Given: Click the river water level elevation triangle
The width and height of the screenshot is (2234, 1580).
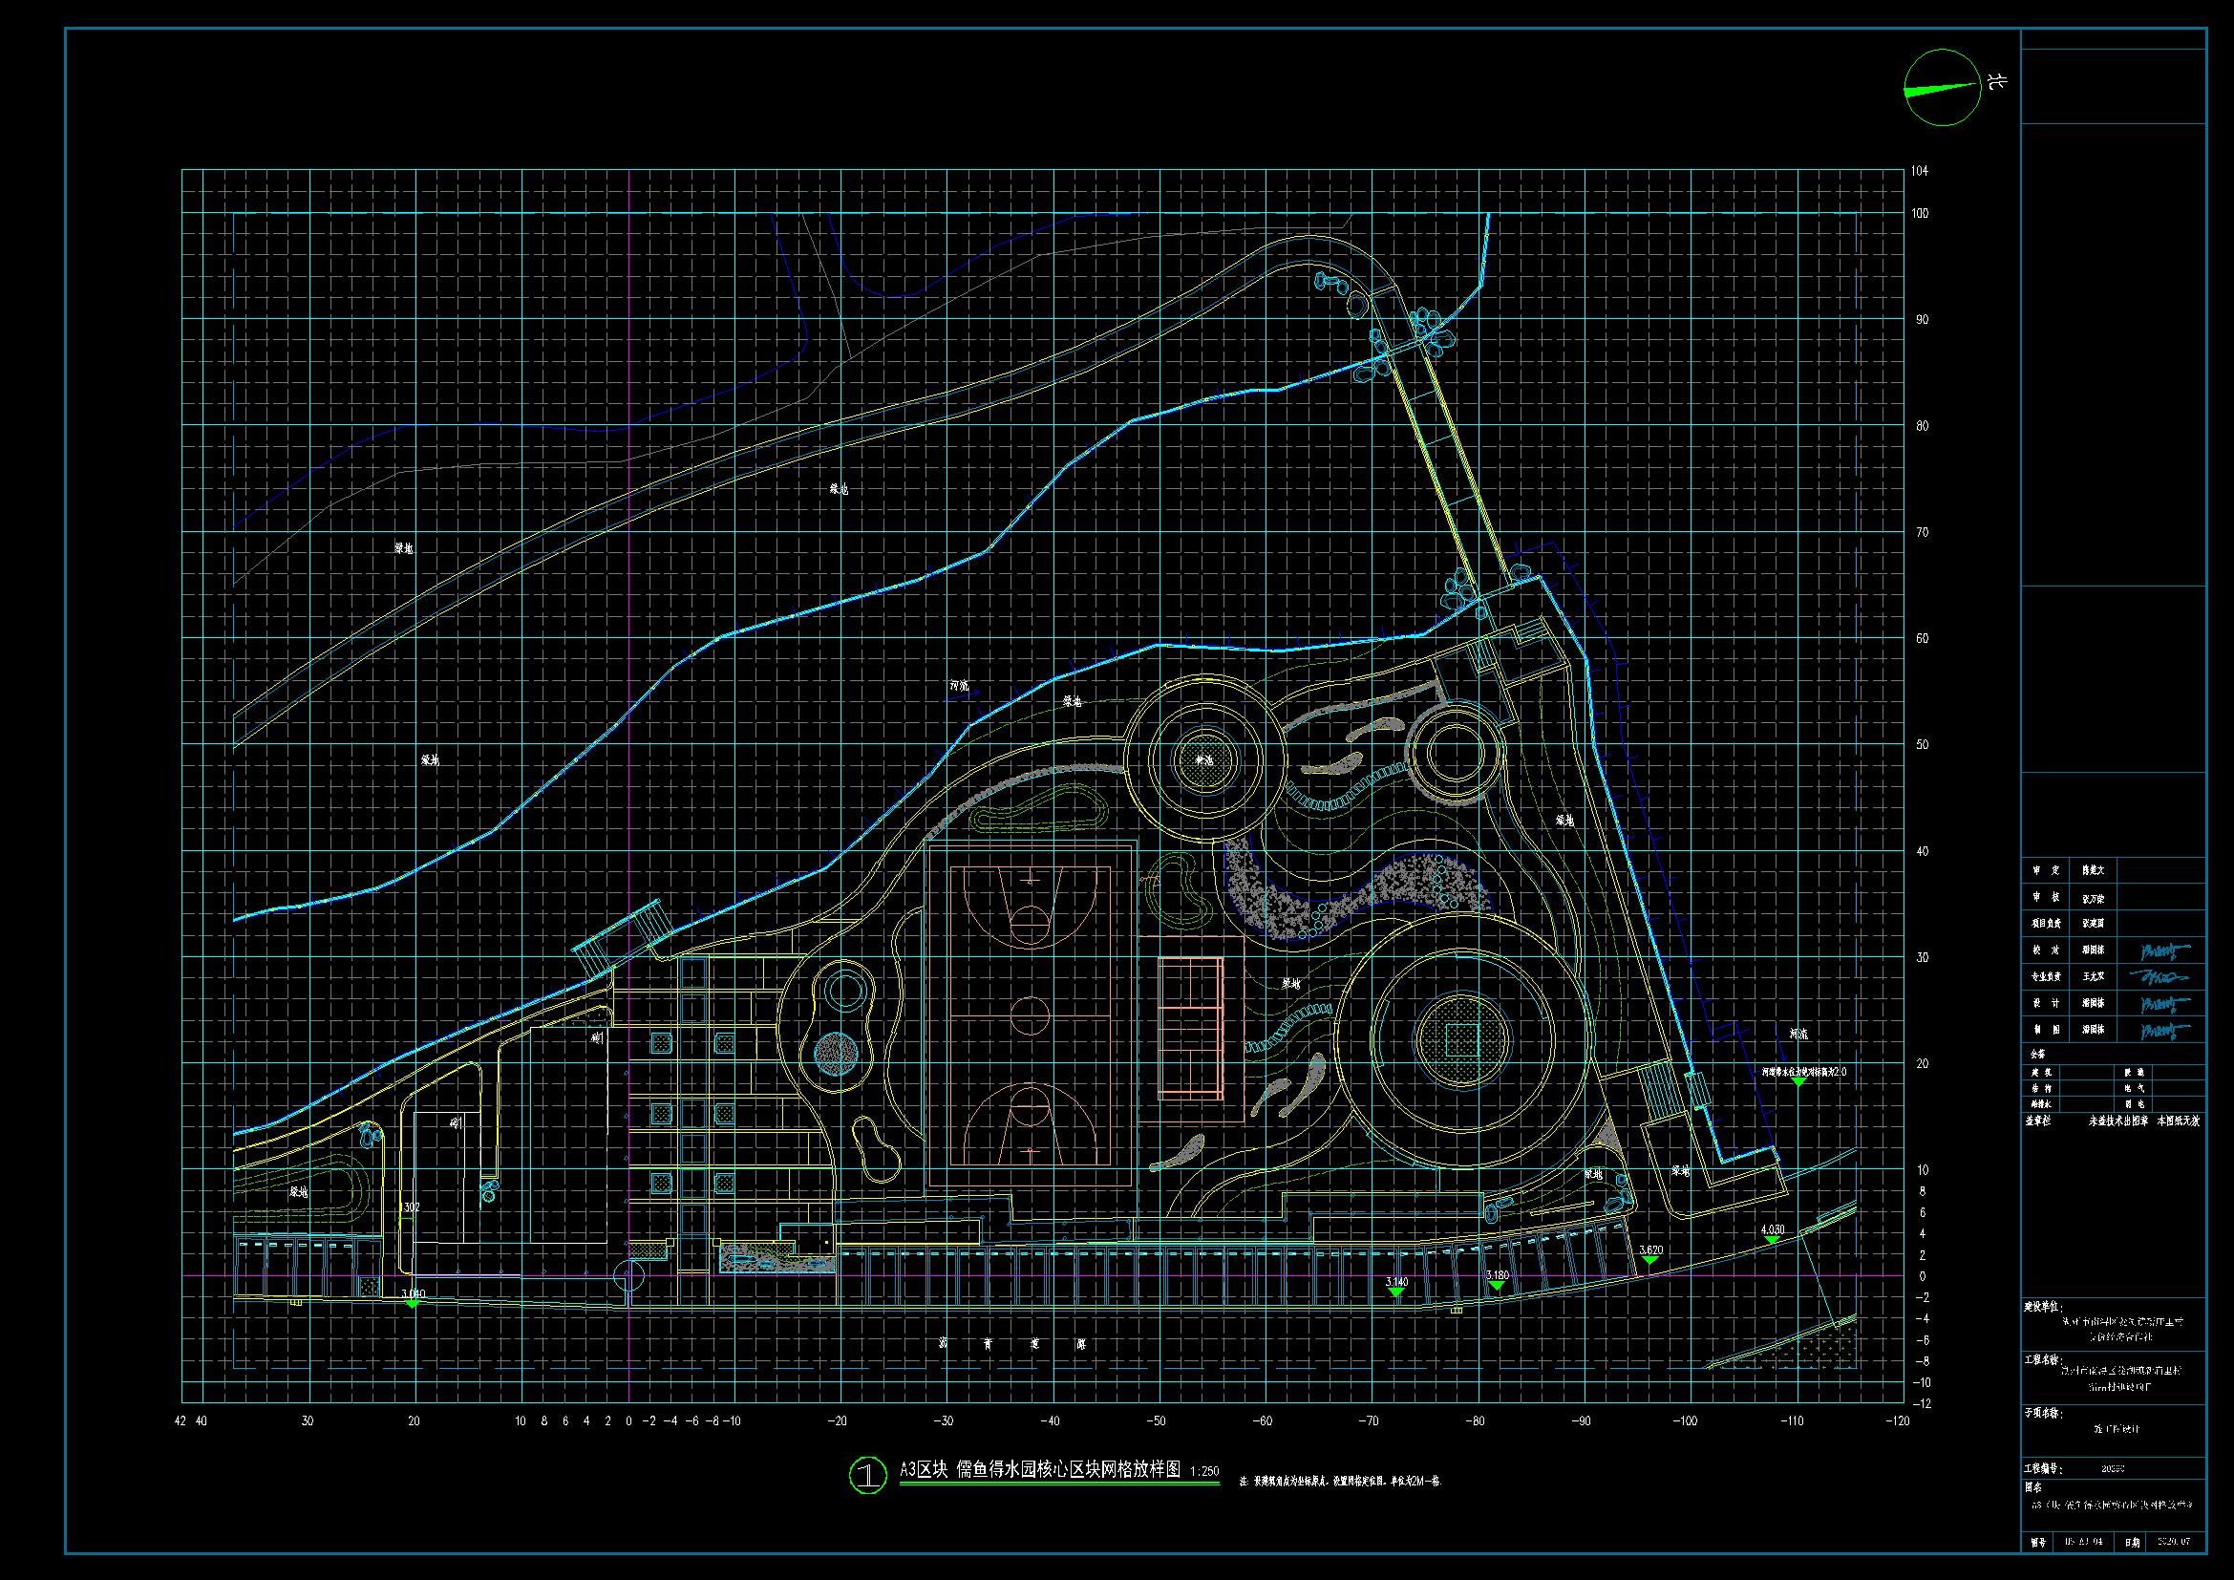Looking at the screenshot, I should (1798, 1082).
